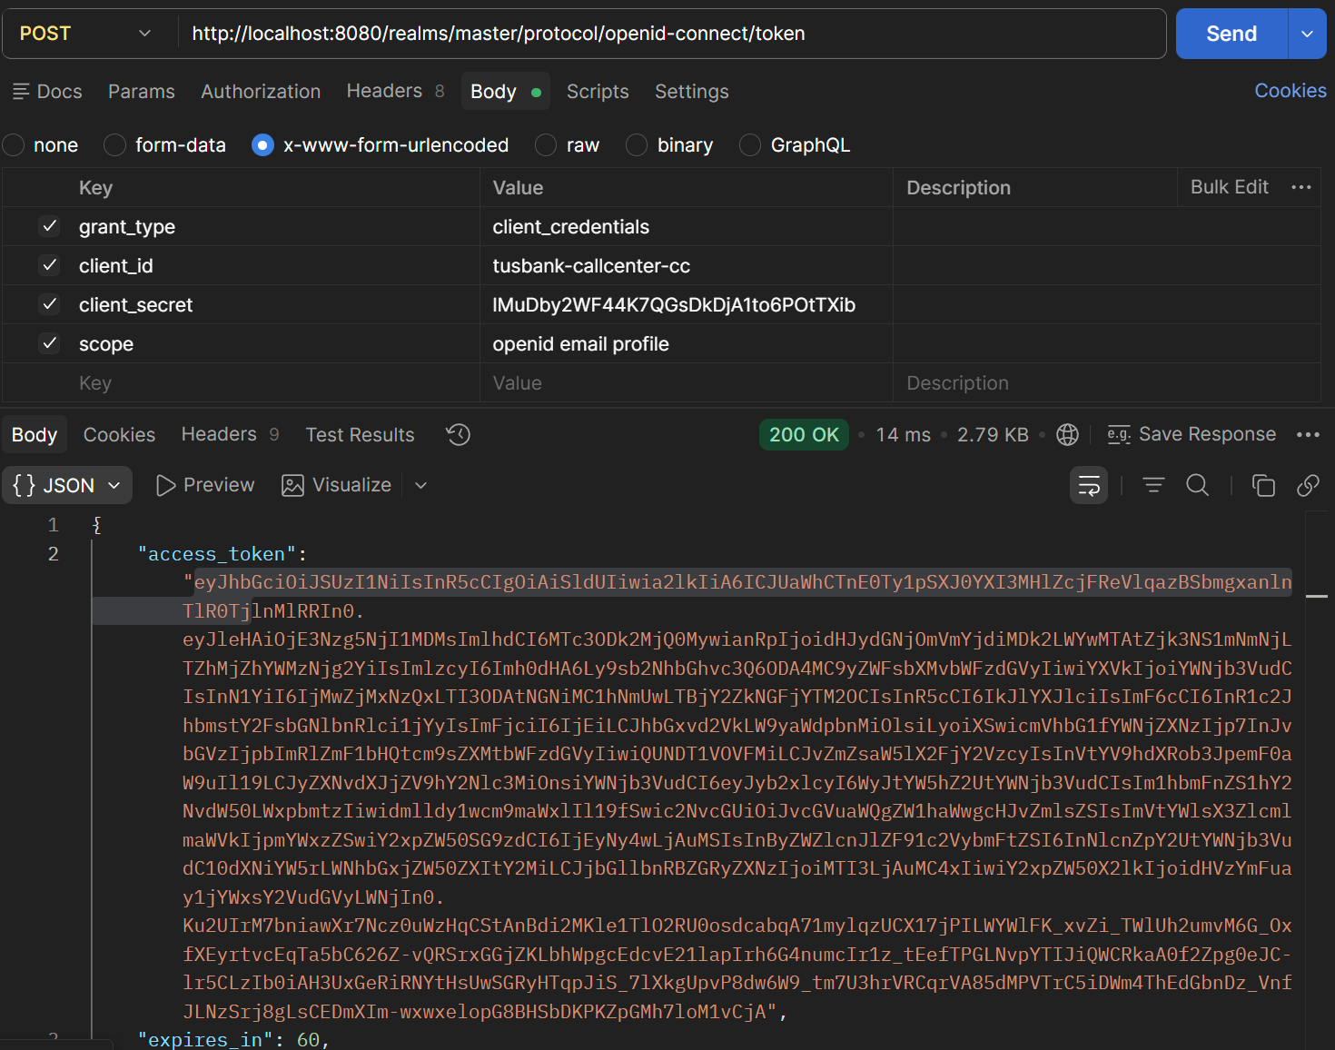Click the request URL field
This screenshot has height=1050, width=1335.
click(x=672, y=34)
